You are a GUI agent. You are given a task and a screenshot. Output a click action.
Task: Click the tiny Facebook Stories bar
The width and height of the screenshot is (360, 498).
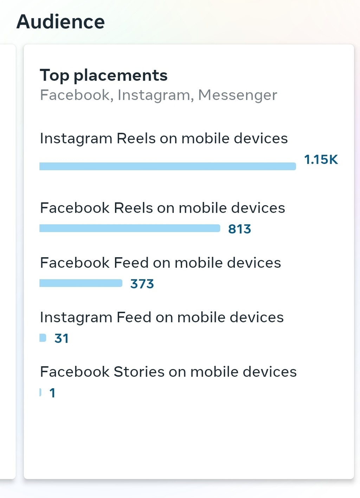click(x=40, y=393)
